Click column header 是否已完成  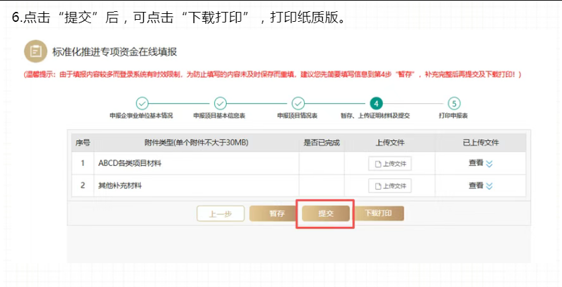click(x=321, y=143)
